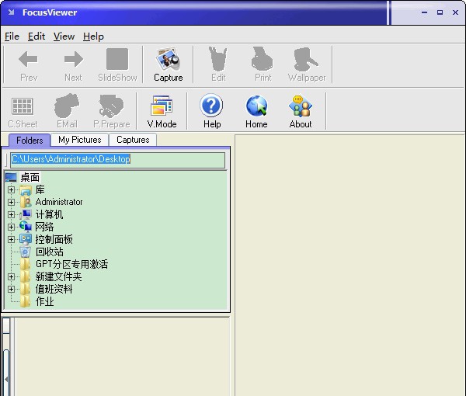Click the 网络 network icon
This screenshot has width=466, height=396.
coord(26,227)
